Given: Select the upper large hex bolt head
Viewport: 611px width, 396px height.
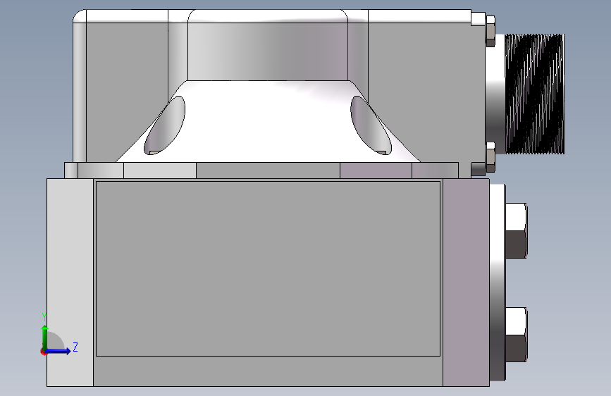Looking at the screenshot, I should [517, 230].
